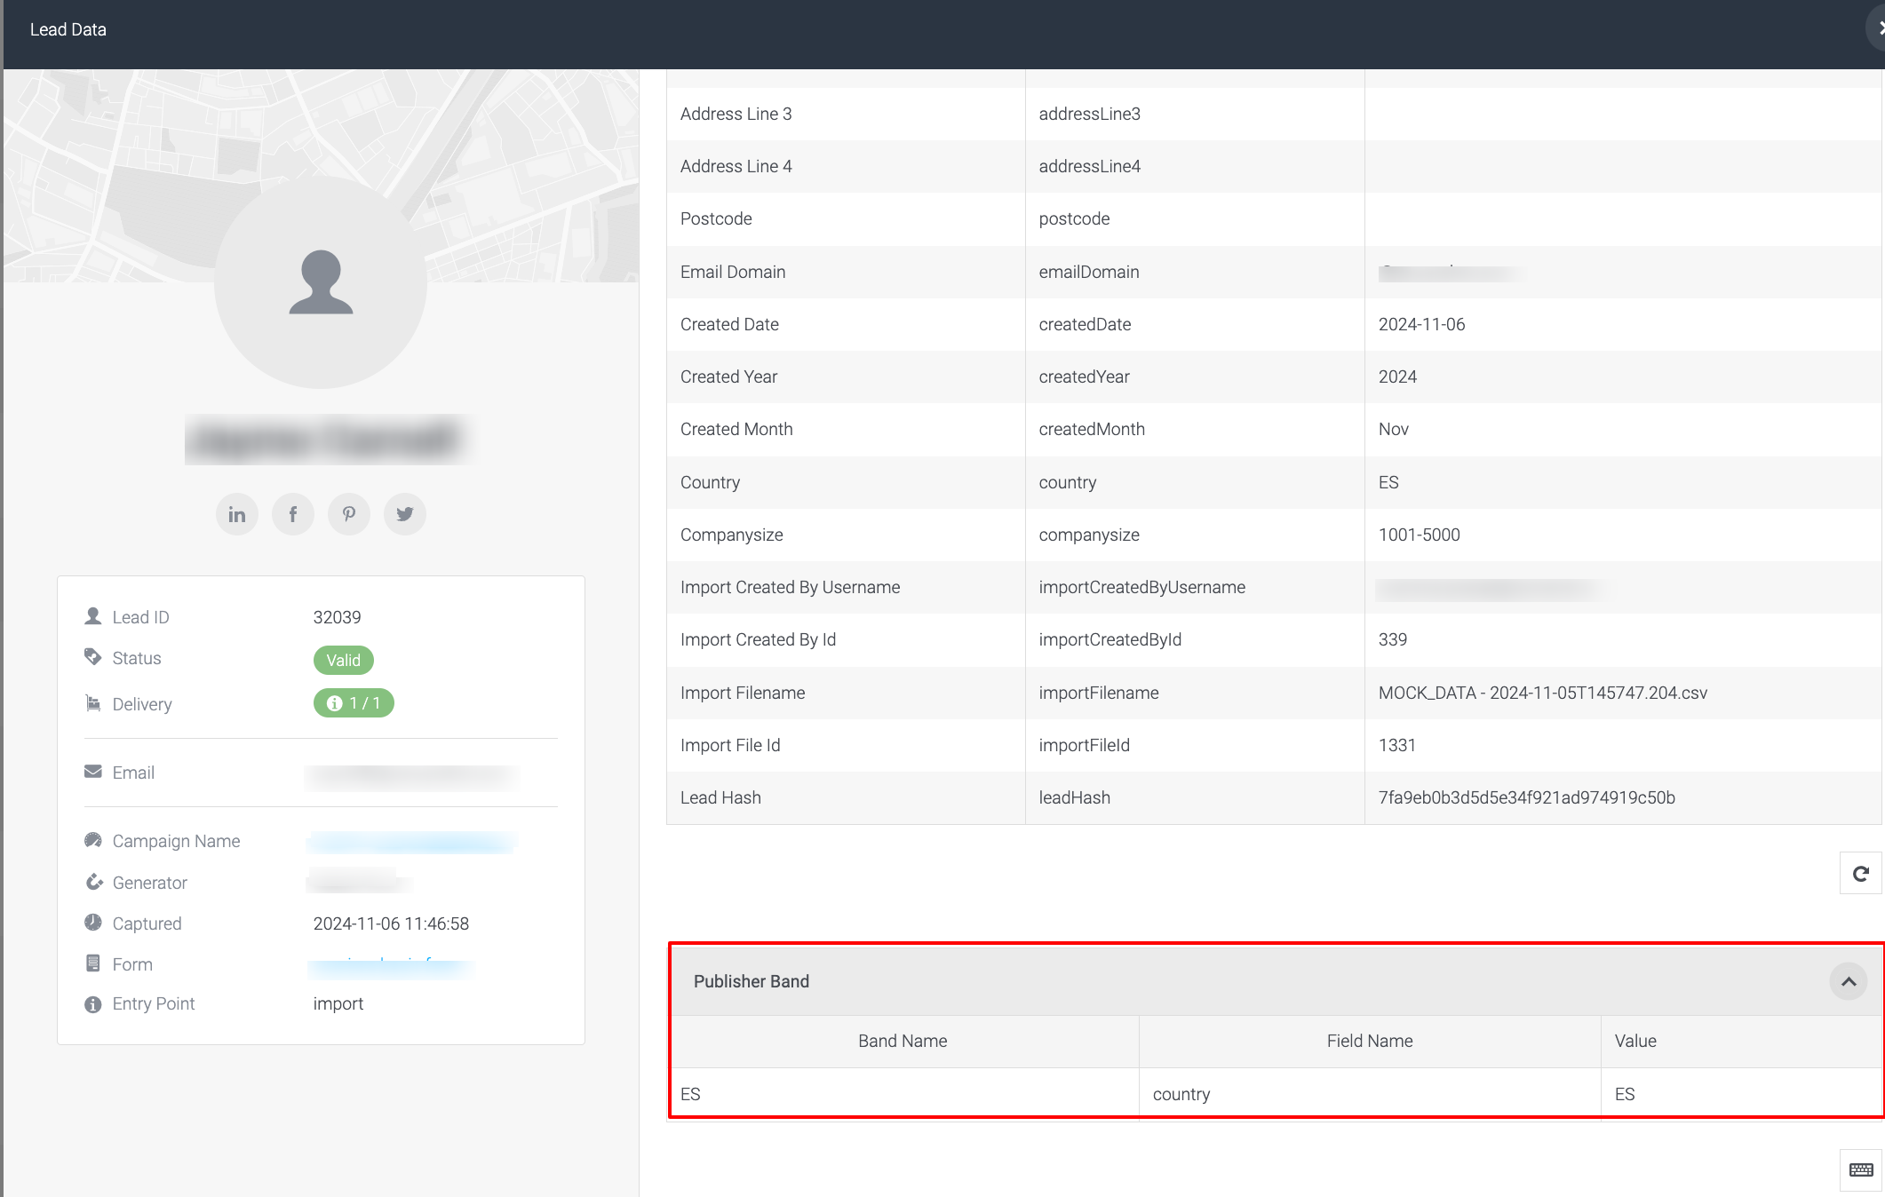
Task: Open the Facebook social icon
Action: (x=293, y=514)
